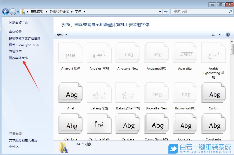Viewport: 234px width, 155px height.
Task: Open the Arabic Typesetting 常规 font
Action: pos(213,53)
